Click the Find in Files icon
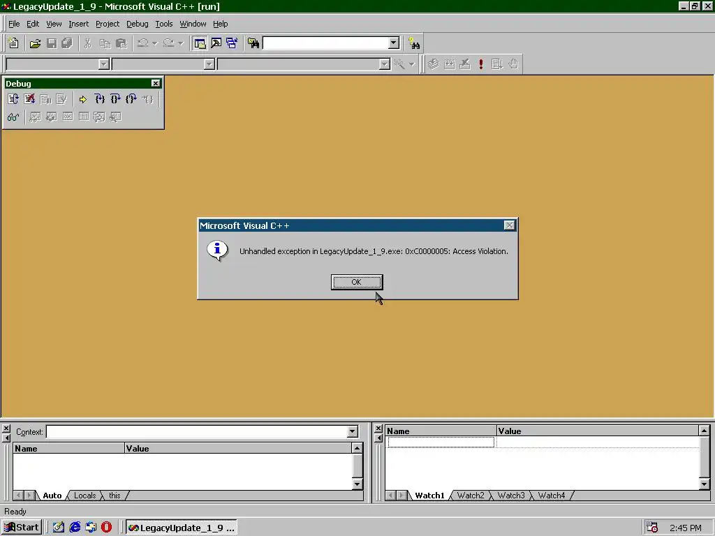Screen dimensions: 715x536 [x=253, y=43]
